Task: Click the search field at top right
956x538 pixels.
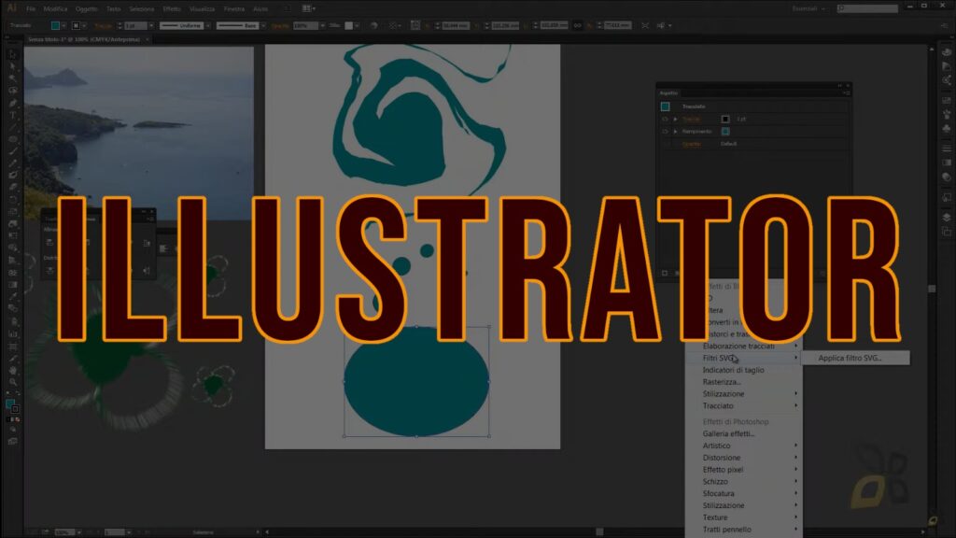Action: point(867,8)
